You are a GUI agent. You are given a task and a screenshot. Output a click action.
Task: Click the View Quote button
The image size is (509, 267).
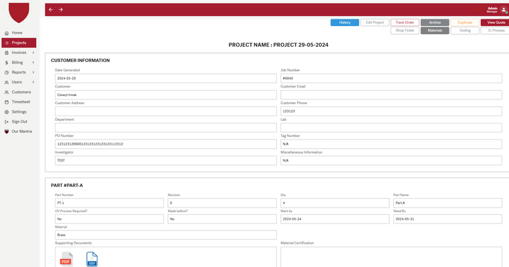coord(496,22)
